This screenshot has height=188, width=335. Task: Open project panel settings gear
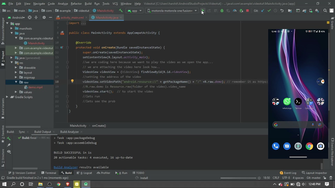pos(44,17)
